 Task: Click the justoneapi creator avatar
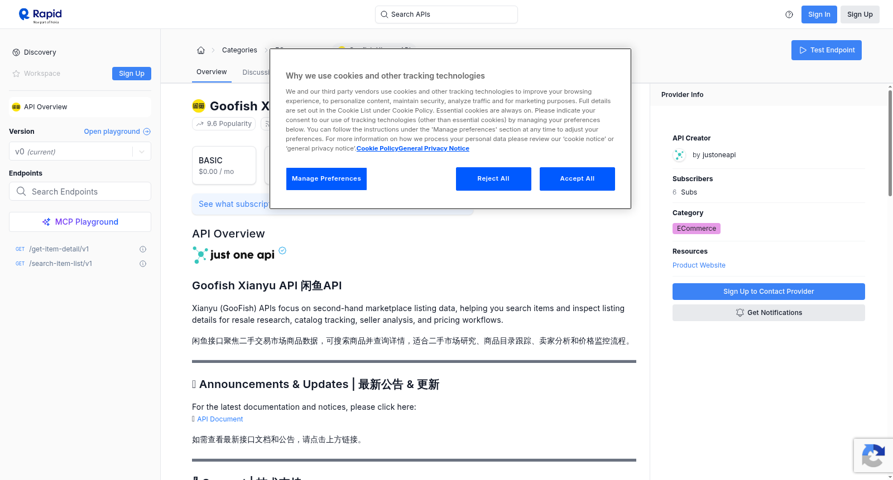tap(679, 155)
